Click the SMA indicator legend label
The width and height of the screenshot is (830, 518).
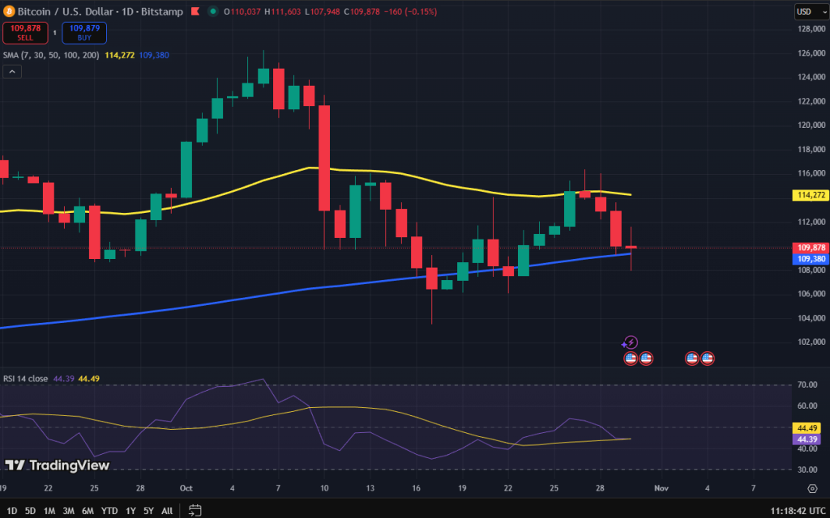click(50, 55)
